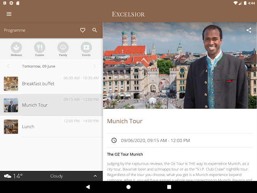Tap the Android back button
The height and width of the screenshot is (193, 257).
pos(88,187)
